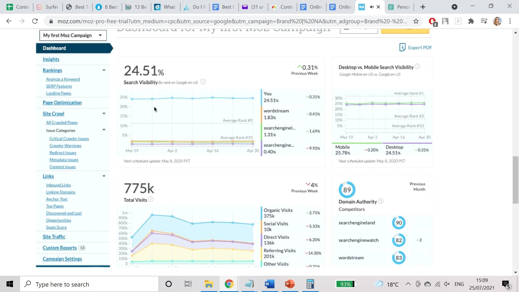The width and height of the screenshot is (519, 292).
Task: Open Redirect Issues link
Action: pos(63,153)
